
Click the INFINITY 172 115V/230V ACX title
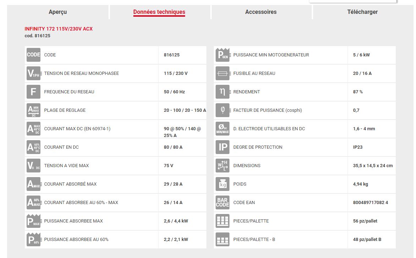point(59,29)
